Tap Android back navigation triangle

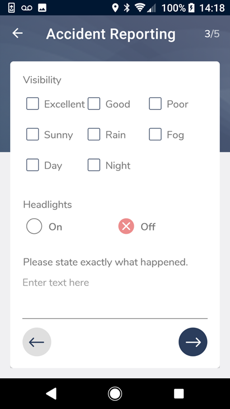pyautogui.click(x=51, y=393)
